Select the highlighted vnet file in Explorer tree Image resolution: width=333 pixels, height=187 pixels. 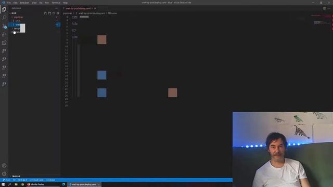point(34,24)
